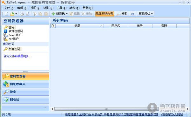Image resolution: width=191 pixels, height=117 pixels.
Task: Click the FTP帐户 server icon
Action: pos(5,39)
